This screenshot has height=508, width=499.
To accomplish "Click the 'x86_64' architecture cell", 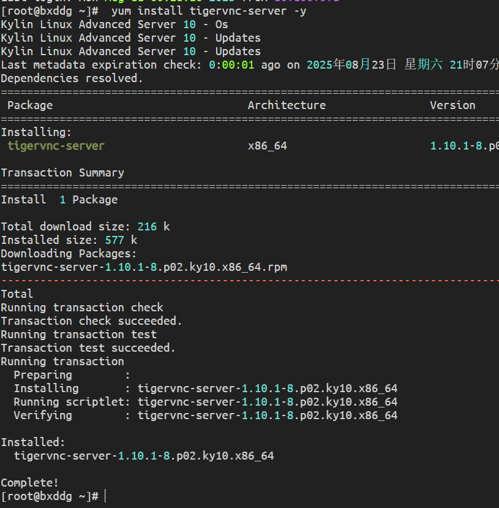I will pyautogui.click(x=268, y=146).
